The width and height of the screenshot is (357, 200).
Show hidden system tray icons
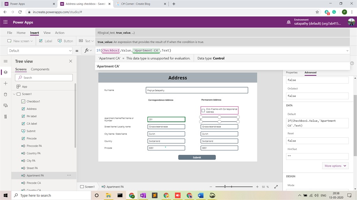[x=299, y=195]
